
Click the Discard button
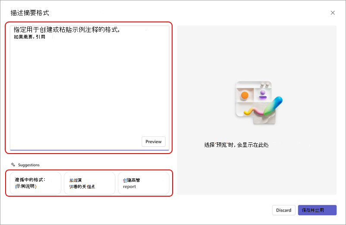283,210
